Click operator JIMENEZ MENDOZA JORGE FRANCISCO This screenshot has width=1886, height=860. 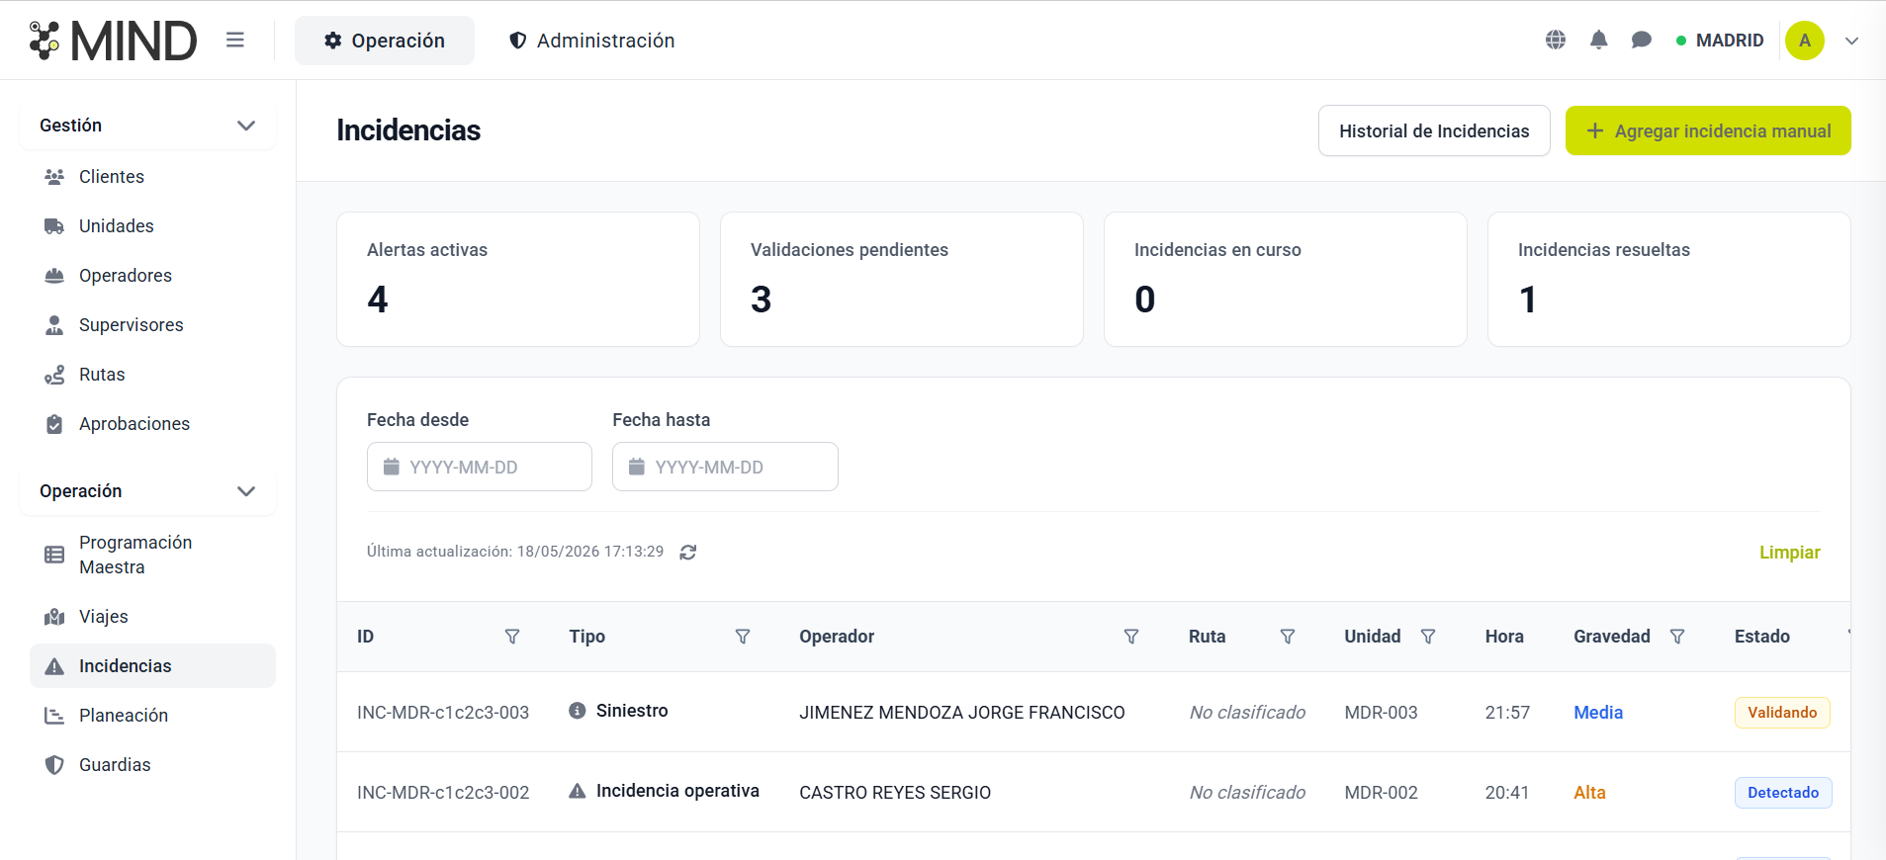click(x=962, y=713)
